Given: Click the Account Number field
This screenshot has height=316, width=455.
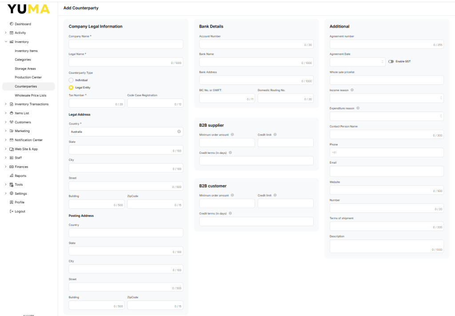Looking at the screenshot, I should pos(256,44).
